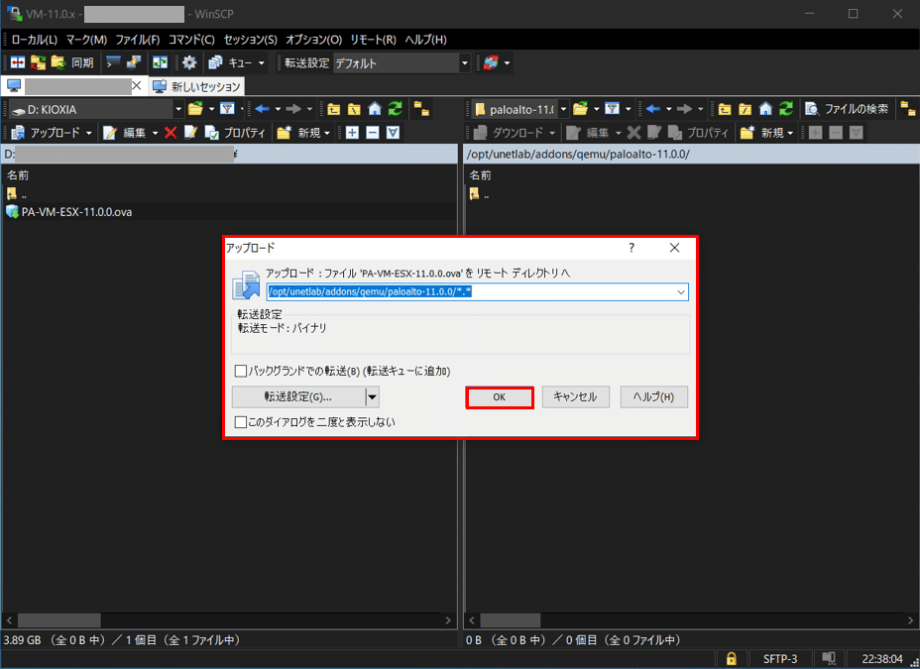Close the upload dialog with X
Image resolution: width=920 pixels, height=669 pixels.
tap(675, 248)
